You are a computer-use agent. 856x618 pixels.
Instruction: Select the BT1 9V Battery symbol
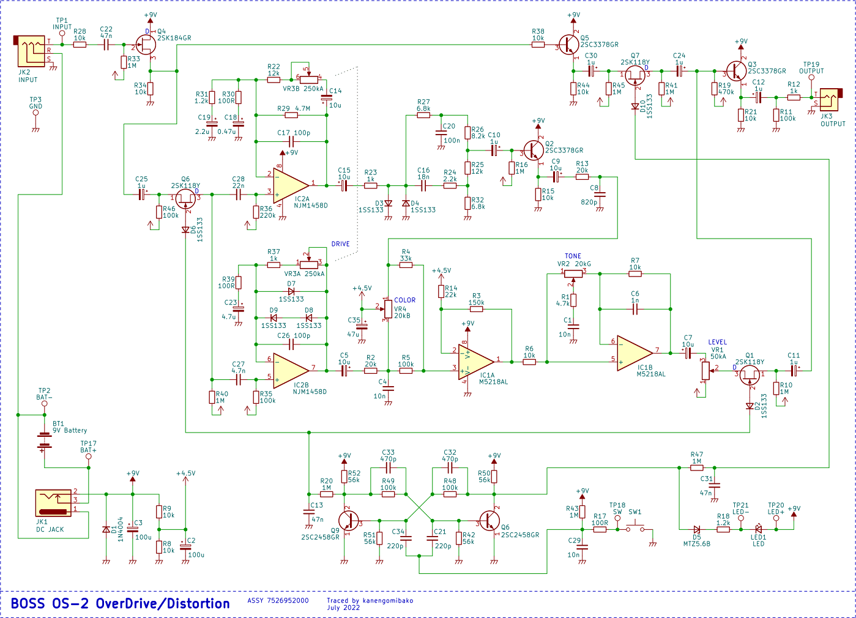[x=44, y=442]
